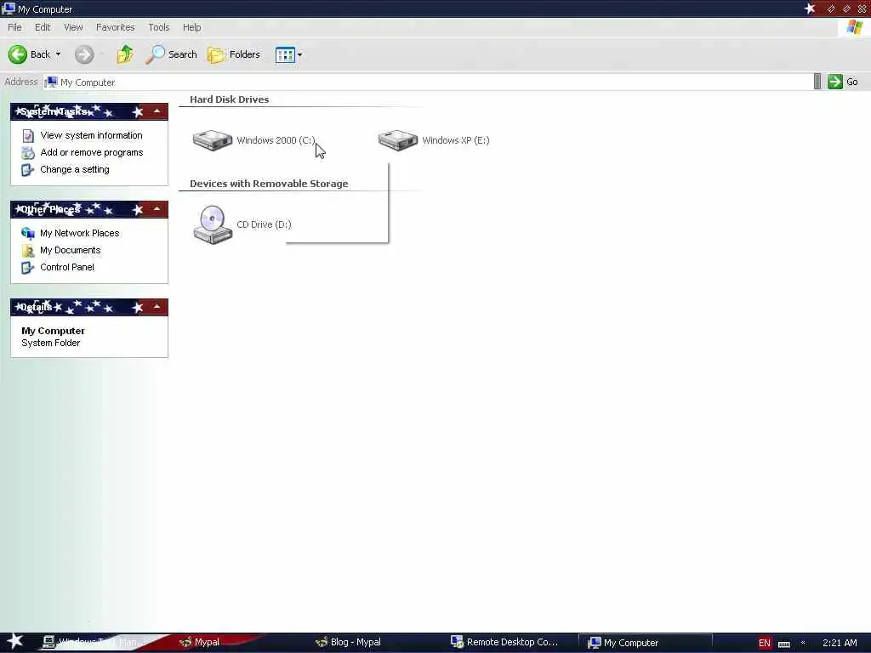The height and width of the screenshot is (653, 871).
Task: Open the Search pane from toolbar
Action: pyautogui.click(x=171, y=54)
